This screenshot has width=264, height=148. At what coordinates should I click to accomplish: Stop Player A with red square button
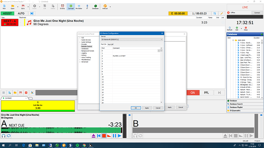point(104,136)
